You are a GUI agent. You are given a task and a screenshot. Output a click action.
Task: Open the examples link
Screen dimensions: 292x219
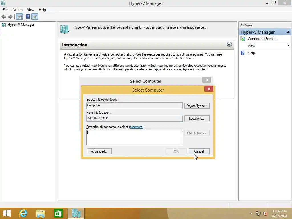136,127
